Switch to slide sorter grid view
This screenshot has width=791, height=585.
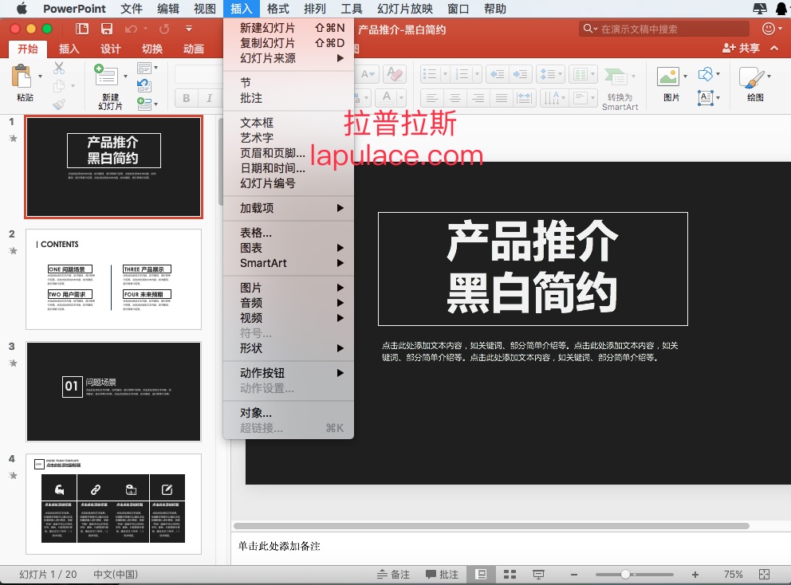(510, 574)
